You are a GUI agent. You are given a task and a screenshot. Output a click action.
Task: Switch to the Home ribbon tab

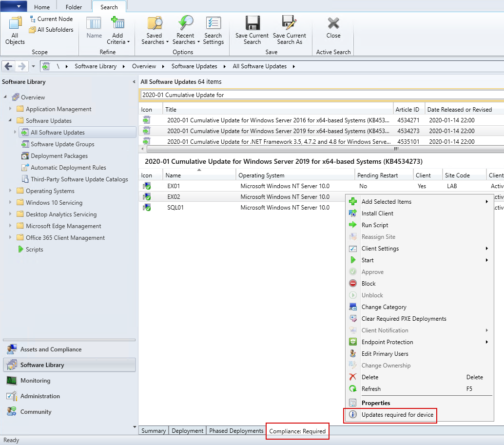click(x=42, y=7)
